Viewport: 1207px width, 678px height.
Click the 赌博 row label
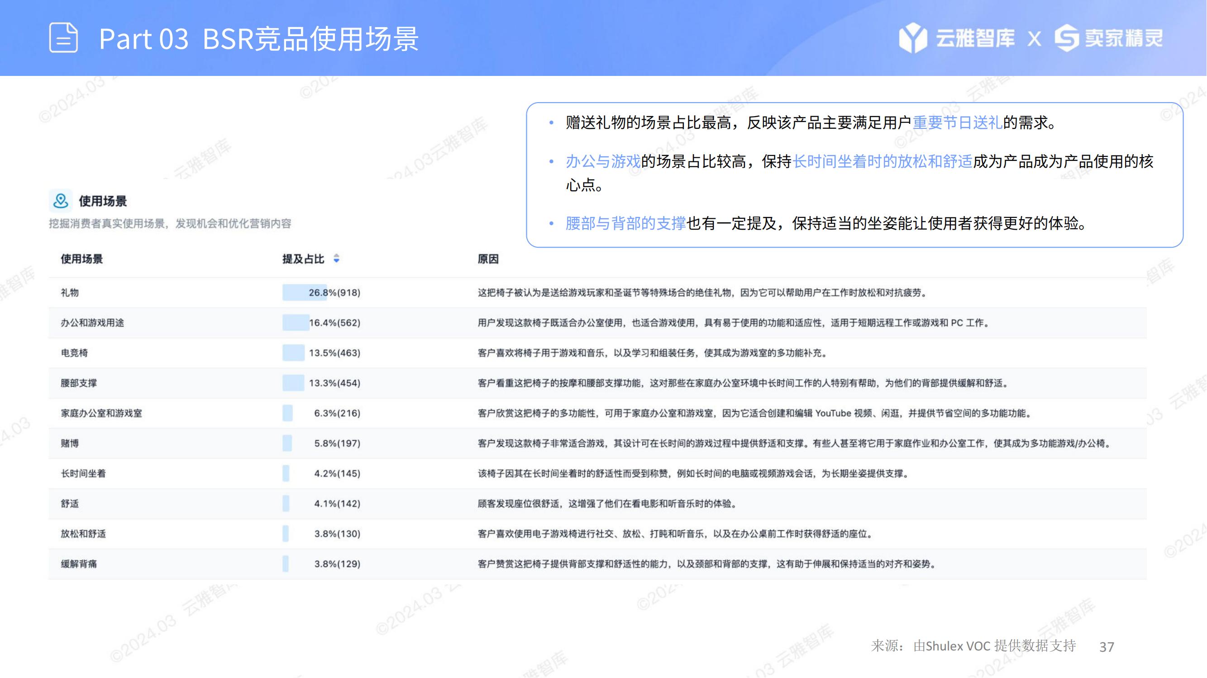coord(70,443)
